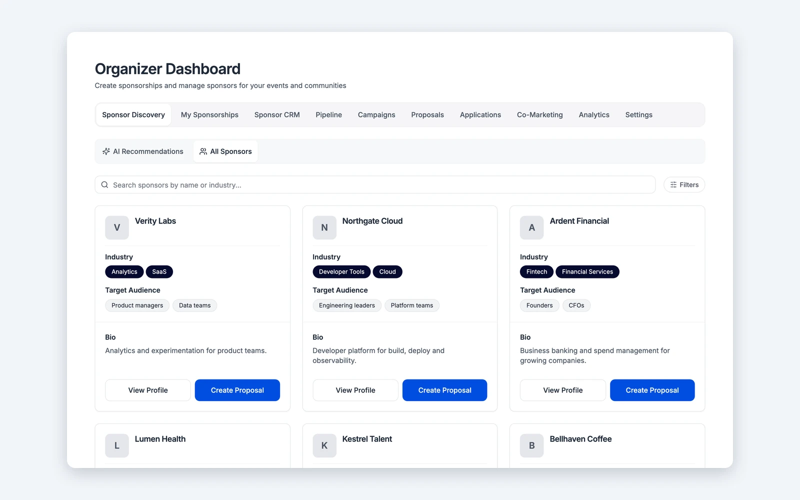800x500 pixels.
Task: Click the K avatar for Kestrel Talent
Action: [x=324, y=445]
